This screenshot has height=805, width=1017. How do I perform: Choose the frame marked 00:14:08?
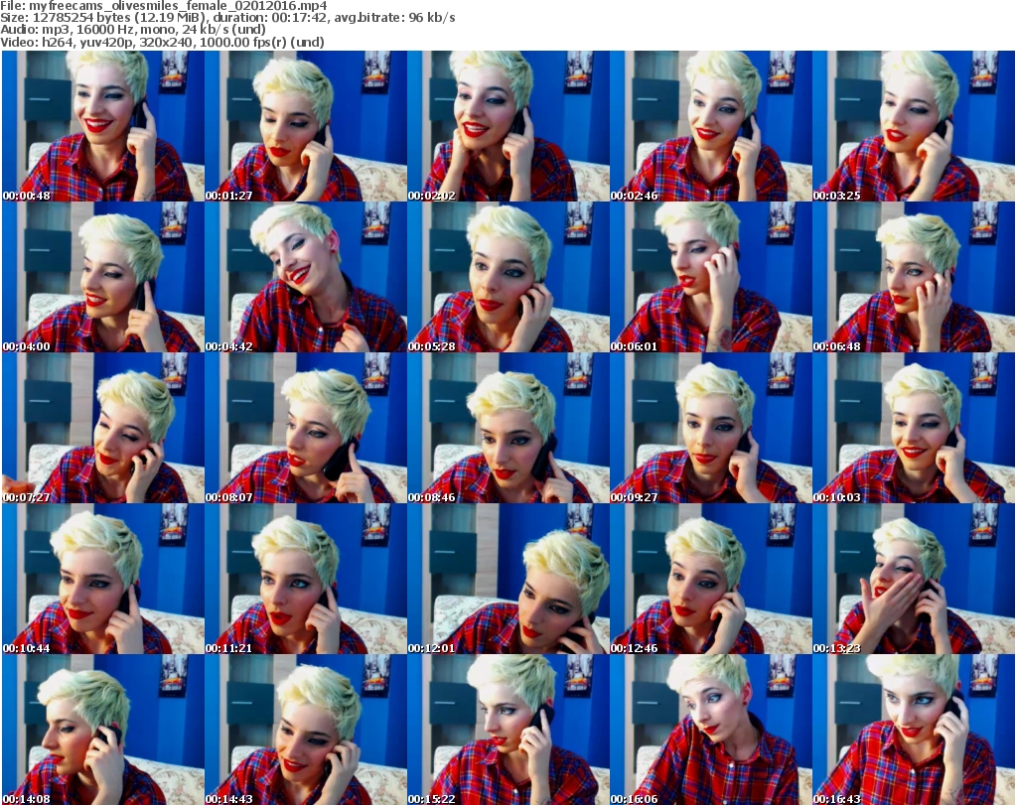tap(103, 730)
